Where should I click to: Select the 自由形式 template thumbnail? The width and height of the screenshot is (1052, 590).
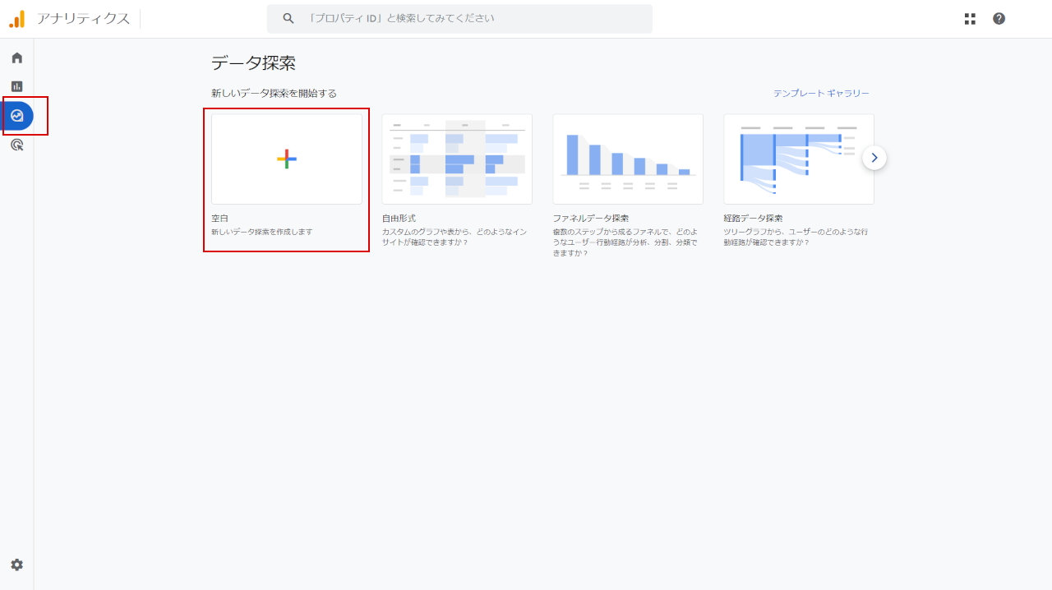click(457, 159)
